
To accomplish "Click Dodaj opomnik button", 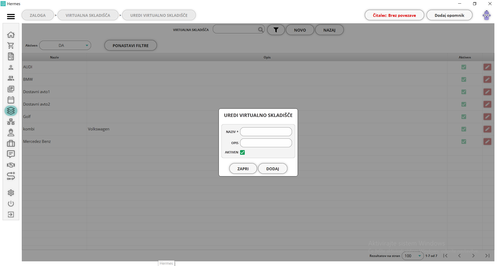I will (x=449, y=15).
